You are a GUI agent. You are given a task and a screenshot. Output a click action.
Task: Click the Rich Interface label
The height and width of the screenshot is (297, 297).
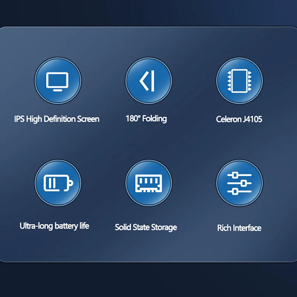(239, 228)
